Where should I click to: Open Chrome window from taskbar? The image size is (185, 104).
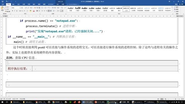coord(58,102)
